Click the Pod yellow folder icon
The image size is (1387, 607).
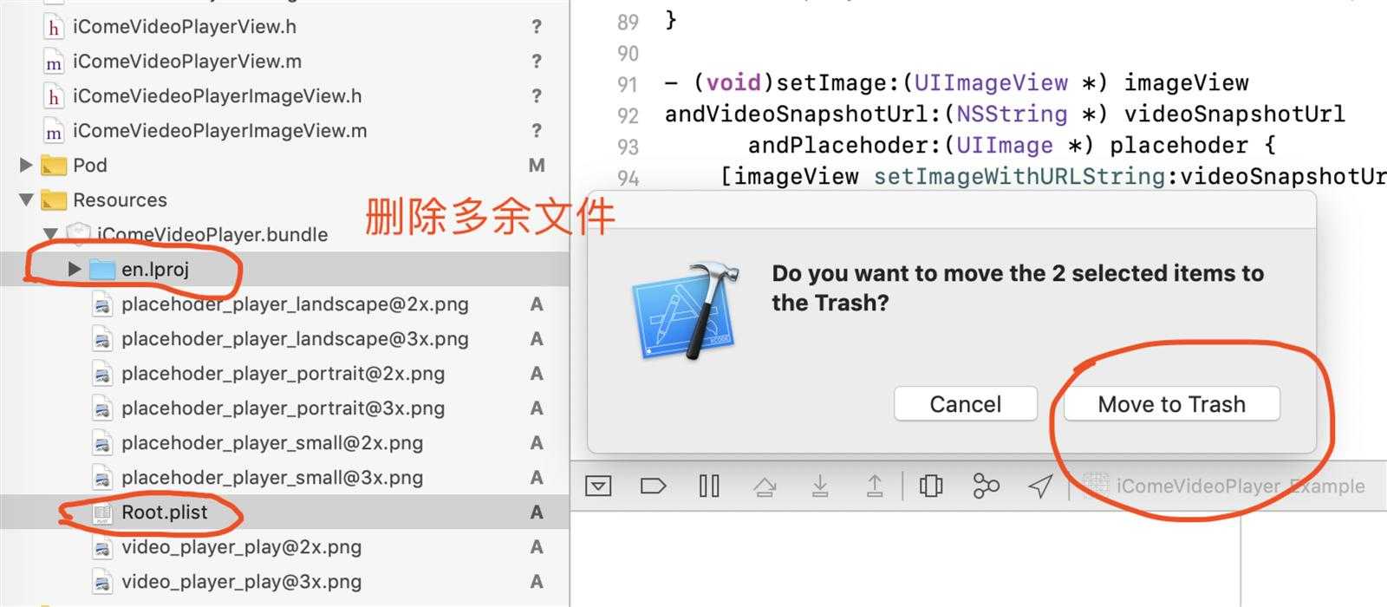pos(54,166)
